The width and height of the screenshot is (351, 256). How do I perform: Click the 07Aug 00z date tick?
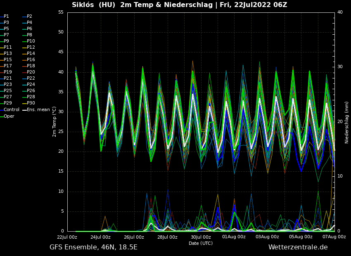[334, 237]
